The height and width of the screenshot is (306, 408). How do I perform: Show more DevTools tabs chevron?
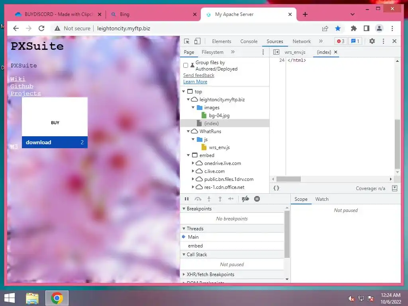321,41
